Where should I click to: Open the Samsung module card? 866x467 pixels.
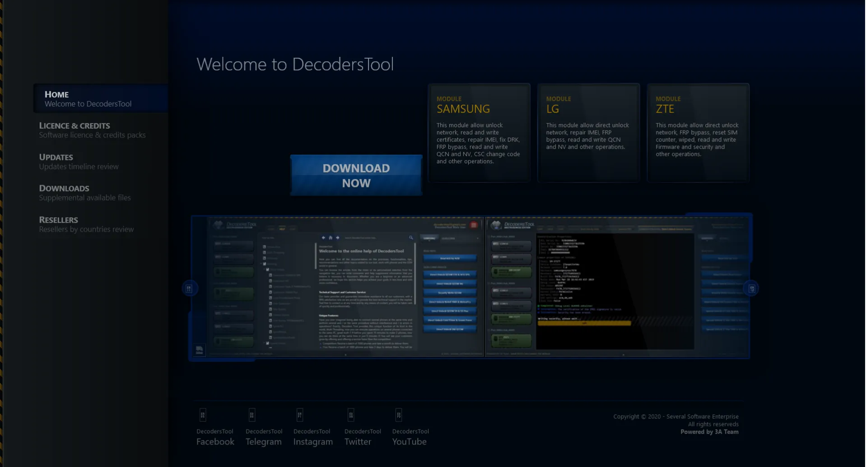click(479, 133)
